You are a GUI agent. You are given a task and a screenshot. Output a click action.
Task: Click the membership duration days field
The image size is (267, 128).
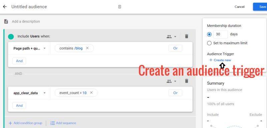tap(220, 34)
